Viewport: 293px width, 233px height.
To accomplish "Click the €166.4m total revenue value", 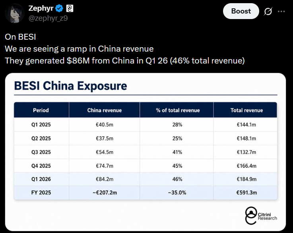I will pyautogui.click(x=246, y=166).
